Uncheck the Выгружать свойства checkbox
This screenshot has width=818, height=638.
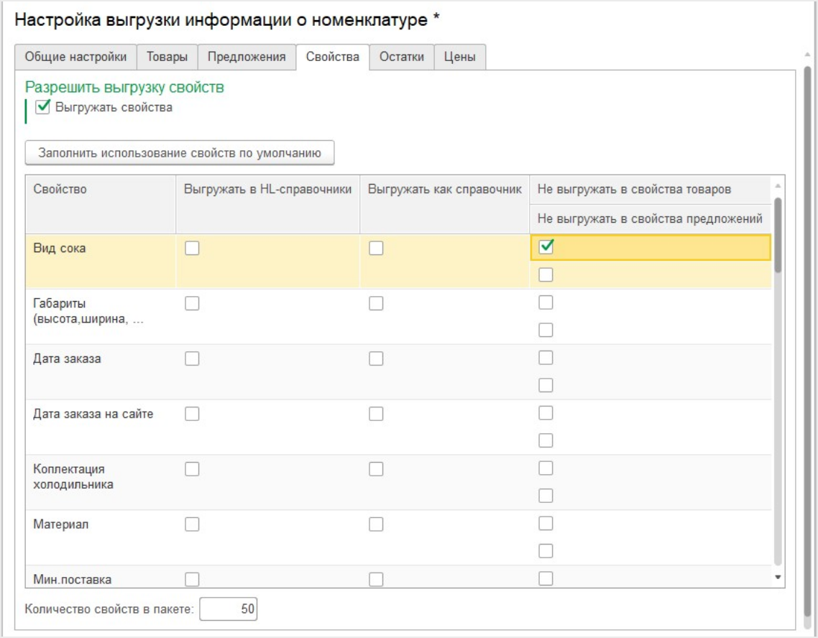pyautogui.click(x=43, y=108)
